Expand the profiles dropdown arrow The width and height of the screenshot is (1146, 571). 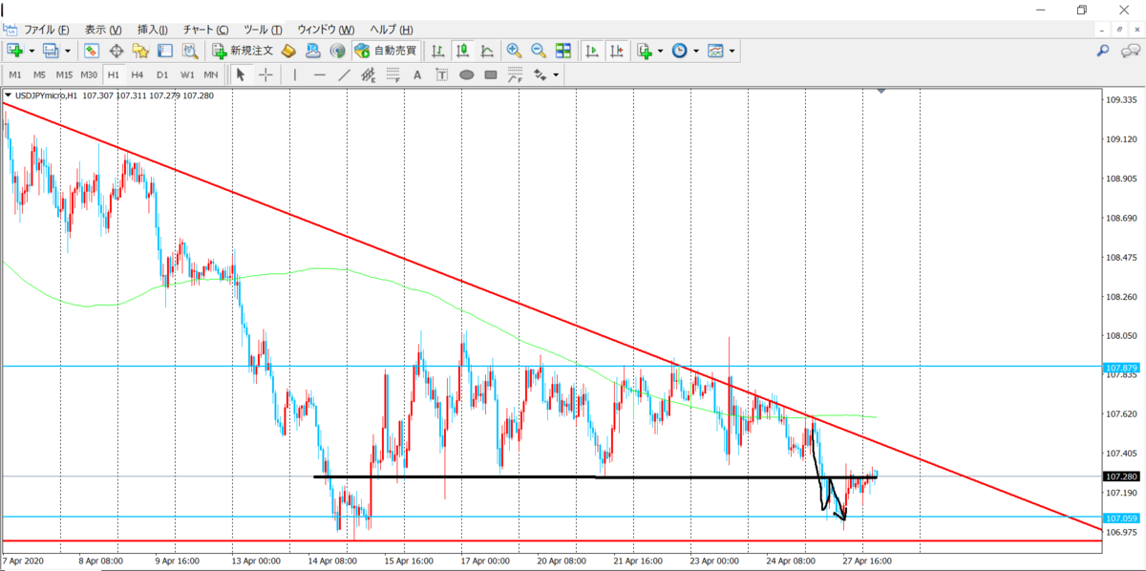tap(67, 51)
